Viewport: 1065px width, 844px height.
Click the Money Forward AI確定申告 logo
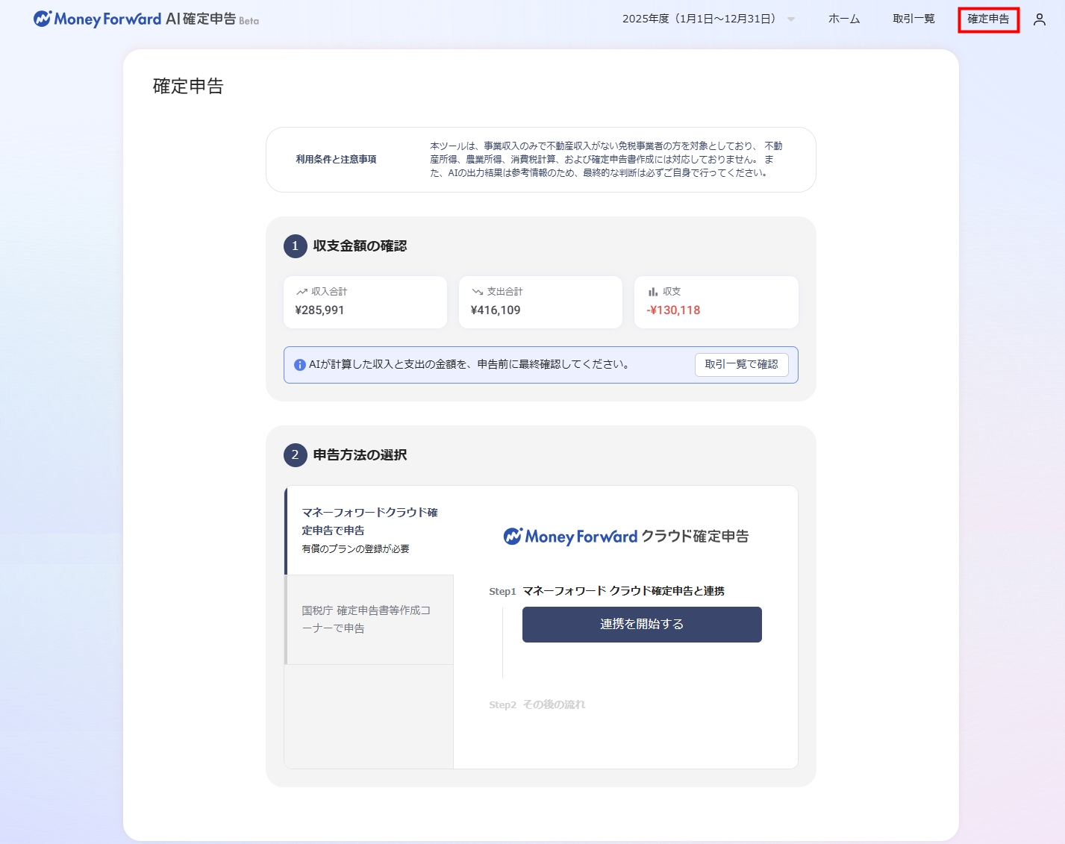(146, 19)
